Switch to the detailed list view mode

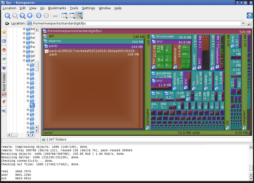pyautogui.click(x=72, y=16)
